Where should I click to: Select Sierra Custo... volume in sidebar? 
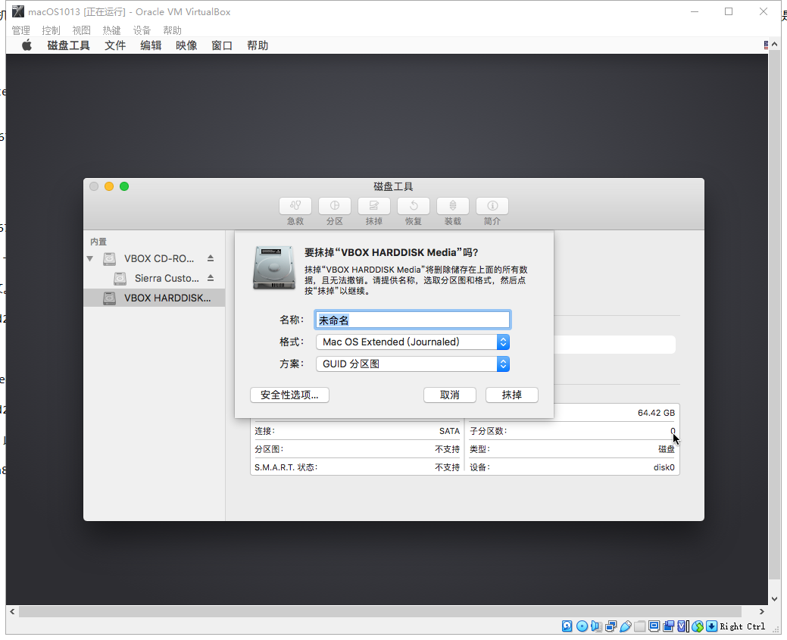click(x=154, y=278)
